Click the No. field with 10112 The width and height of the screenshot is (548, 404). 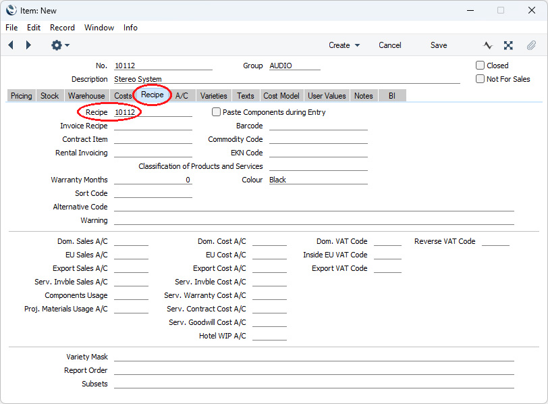click(x=163, y=66)
